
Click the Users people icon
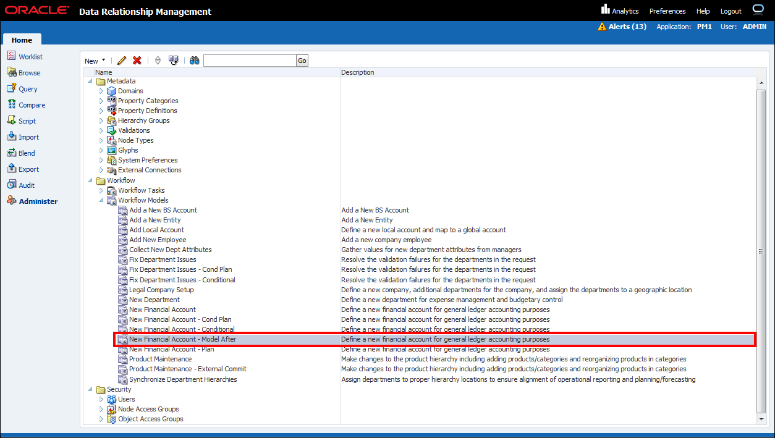pyautogui.click(x=111, y=399)
